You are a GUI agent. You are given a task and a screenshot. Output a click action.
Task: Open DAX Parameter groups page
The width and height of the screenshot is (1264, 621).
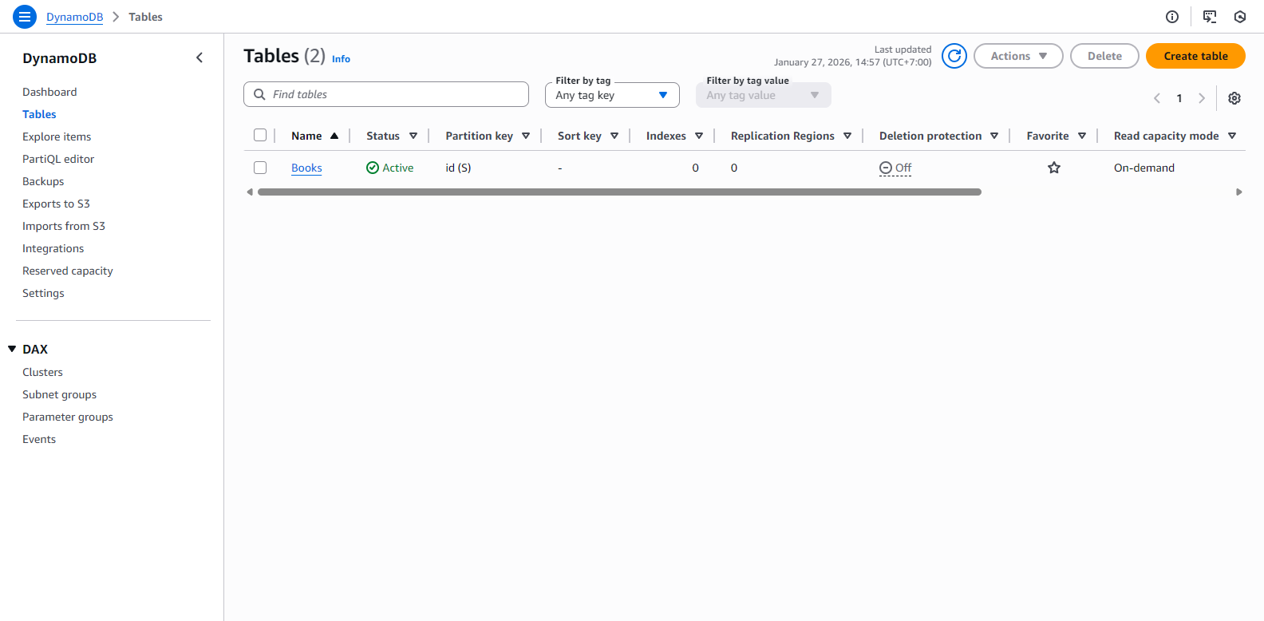pos(68,417)
